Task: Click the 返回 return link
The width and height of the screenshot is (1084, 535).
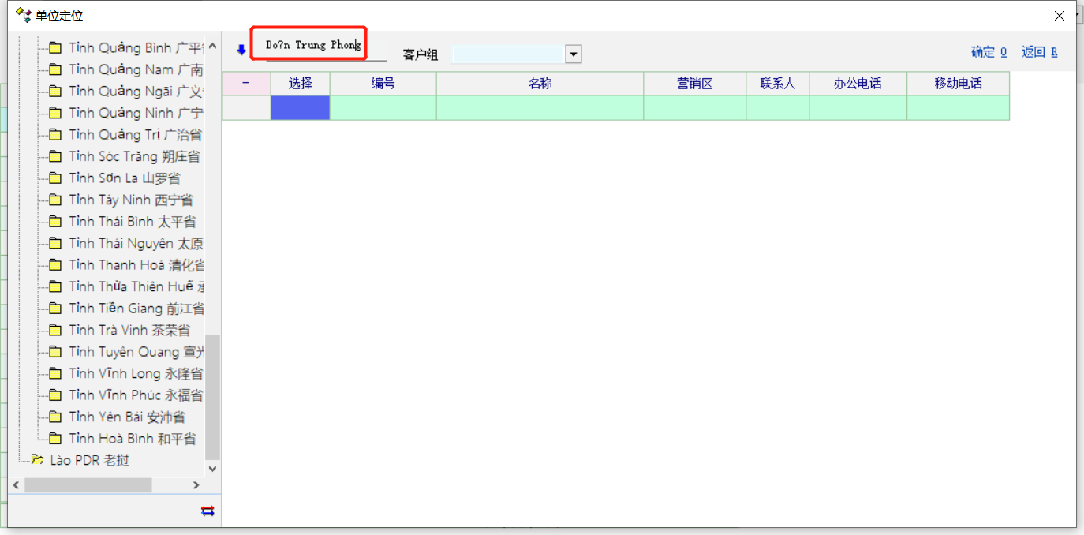Action: [1039, 52]
